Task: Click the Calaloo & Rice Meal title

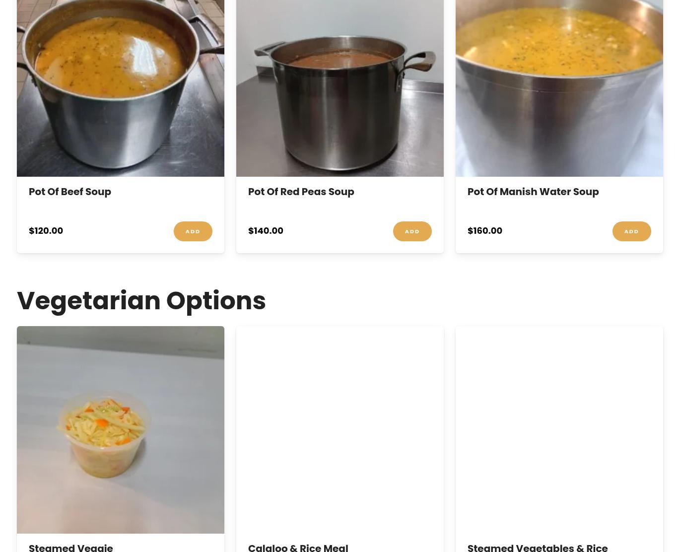Action: point(298,548)
